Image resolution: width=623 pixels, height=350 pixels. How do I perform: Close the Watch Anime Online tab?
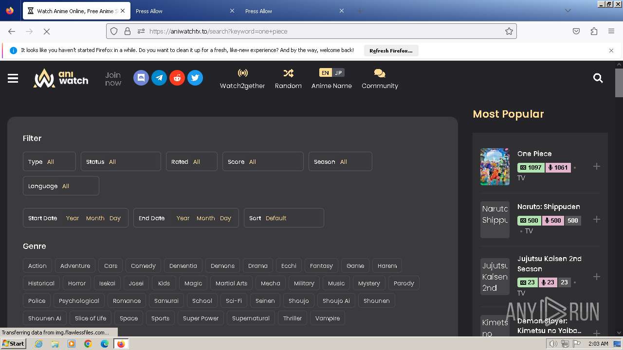pos(122,11)
